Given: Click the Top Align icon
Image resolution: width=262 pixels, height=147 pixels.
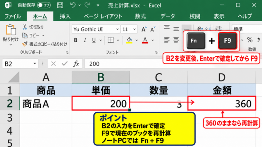Looking at the screenshot, I should pyautogui.click(x=167, y=28).
